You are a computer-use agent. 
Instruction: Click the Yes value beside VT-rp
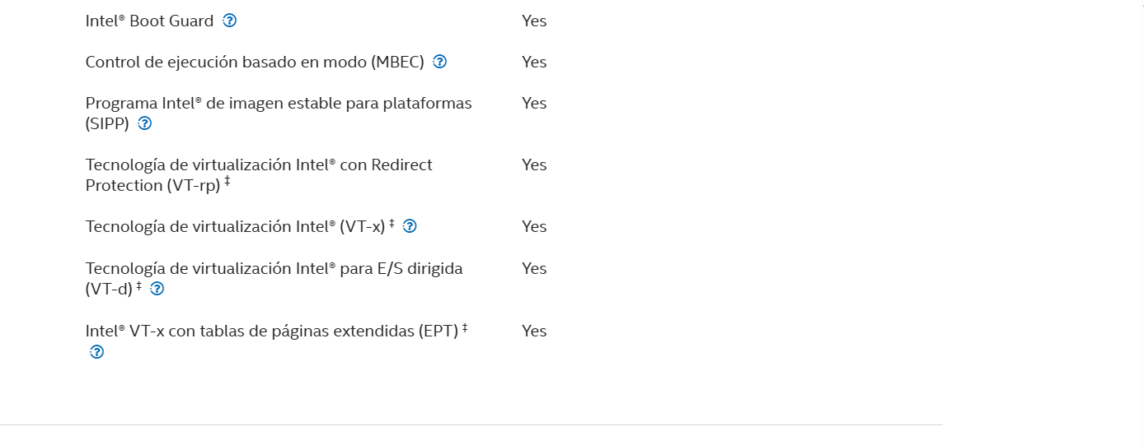(x=534, y=165)
